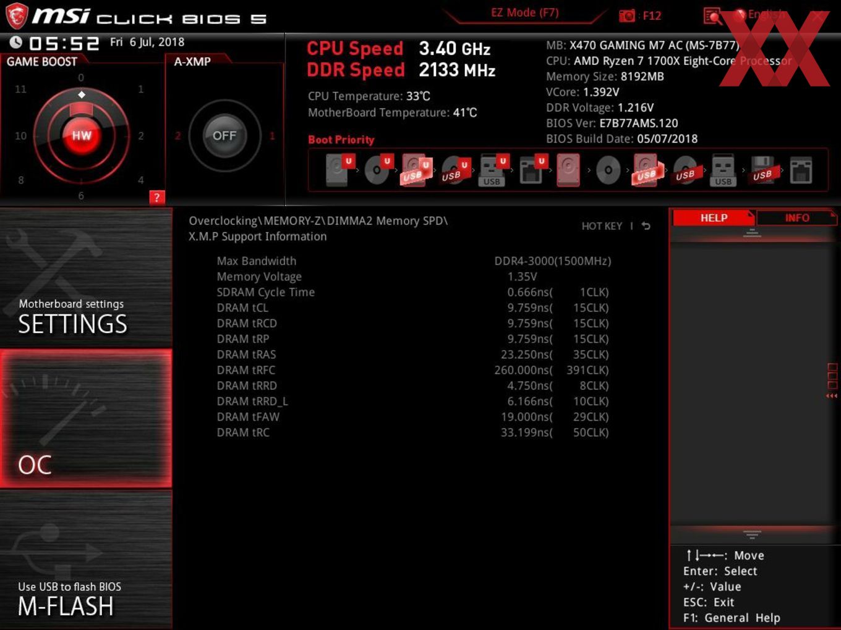Click the CPU Speed 3.40 GHz readout

(x=398, y=48)
